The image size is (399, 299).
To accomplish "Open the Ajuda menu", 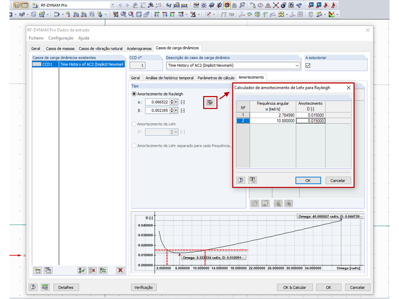I will tap(83, 38).
